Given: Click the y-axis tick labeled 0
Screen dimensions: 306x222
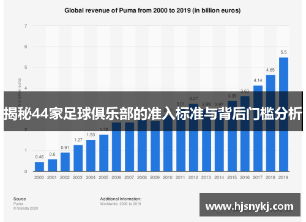Looking at the screenshot, I should pos(26,171).
